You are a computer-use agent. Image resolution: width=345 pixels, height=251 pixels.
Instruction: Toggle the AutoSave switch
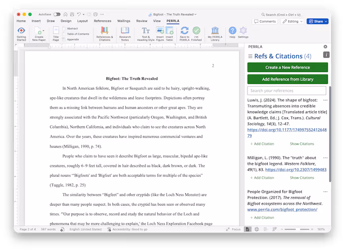click(x=57, y=14)
